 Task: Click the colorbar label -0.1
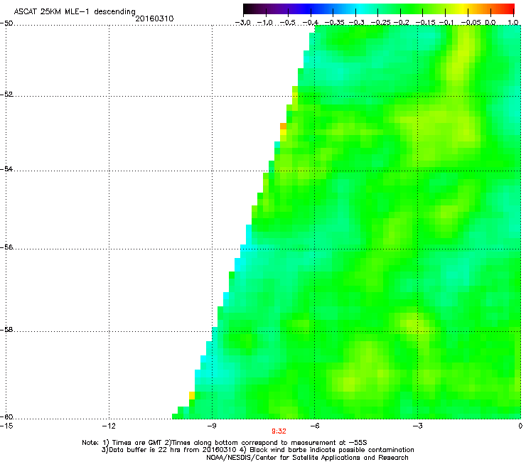coord(446,23)
